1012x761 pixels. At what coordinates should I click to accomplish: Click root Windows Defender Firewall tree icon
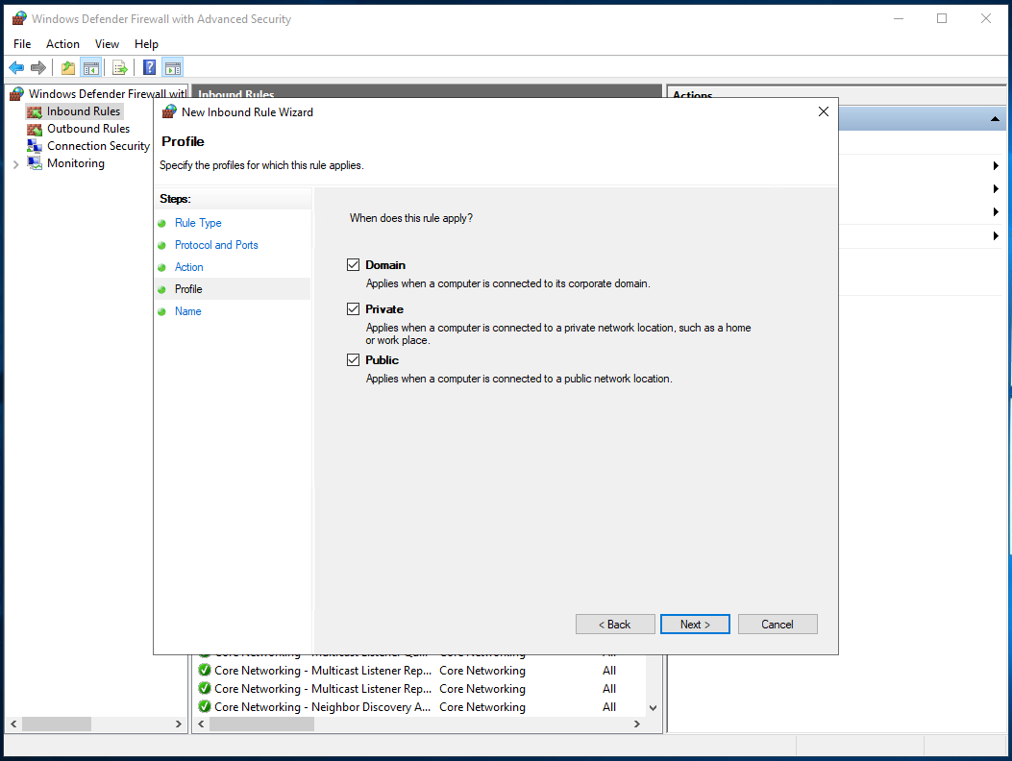(16, 94)
